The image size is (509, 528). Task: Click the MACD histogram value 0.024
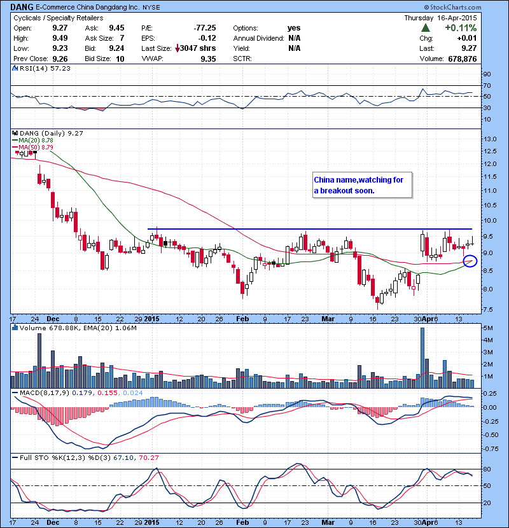[133, 393]
